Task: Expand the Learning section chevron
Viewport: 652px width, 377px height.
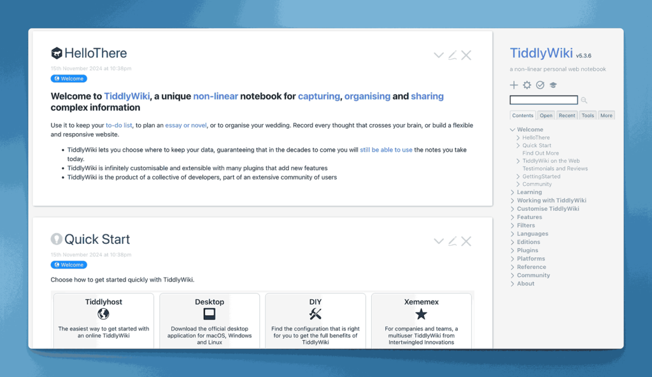Action: [513, 192]
